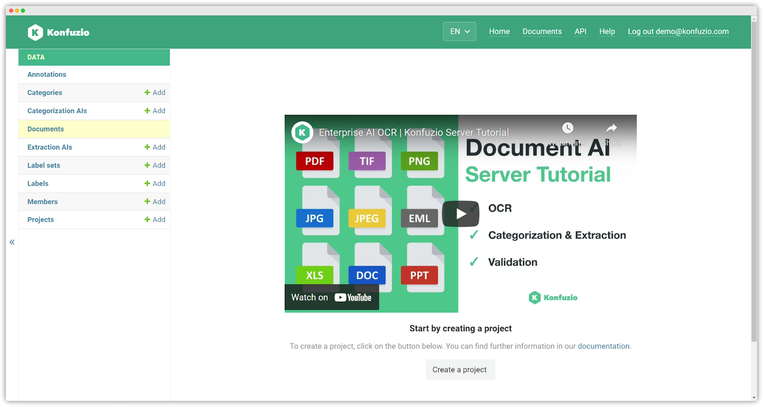Play the Konfuzio tutorial video
This screenshot has height=407, width=763.
461,214
